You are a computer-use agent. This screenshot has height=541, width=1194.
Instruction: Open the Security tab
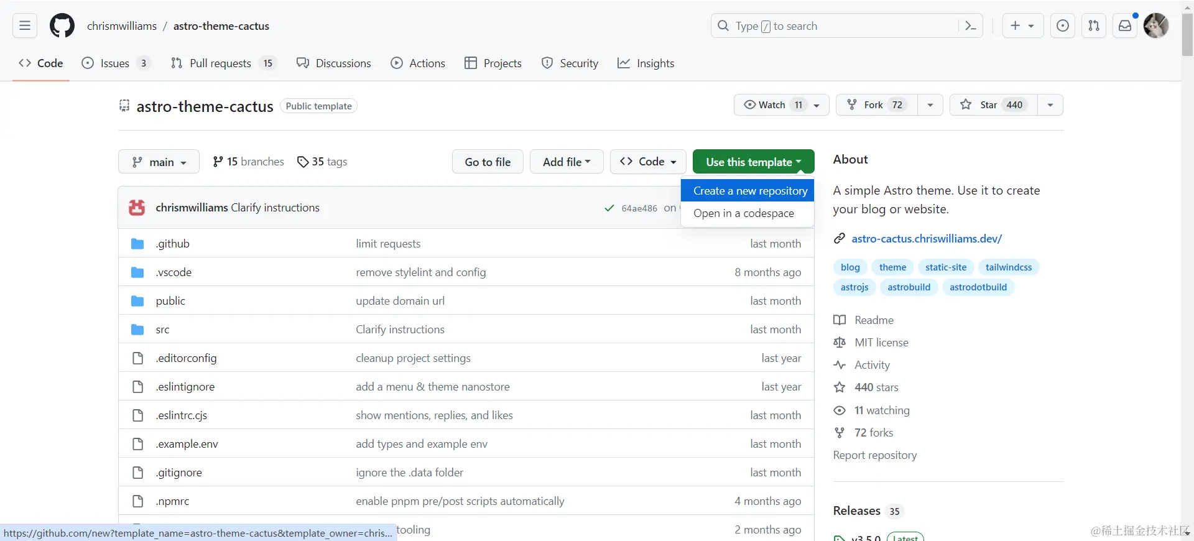pos(570,63)
